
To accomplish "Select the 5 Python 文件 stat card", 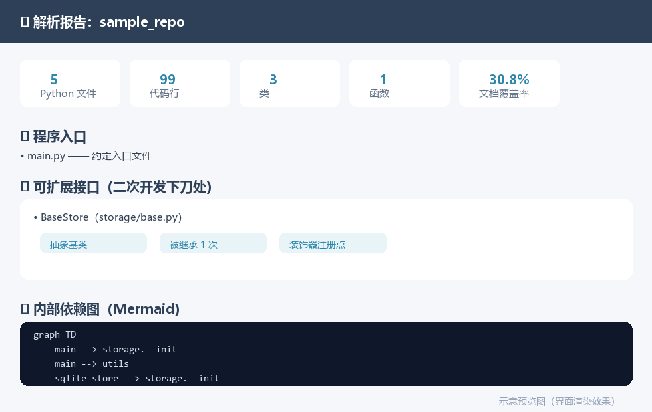I will pyautogui.click(x=71, y=84).
